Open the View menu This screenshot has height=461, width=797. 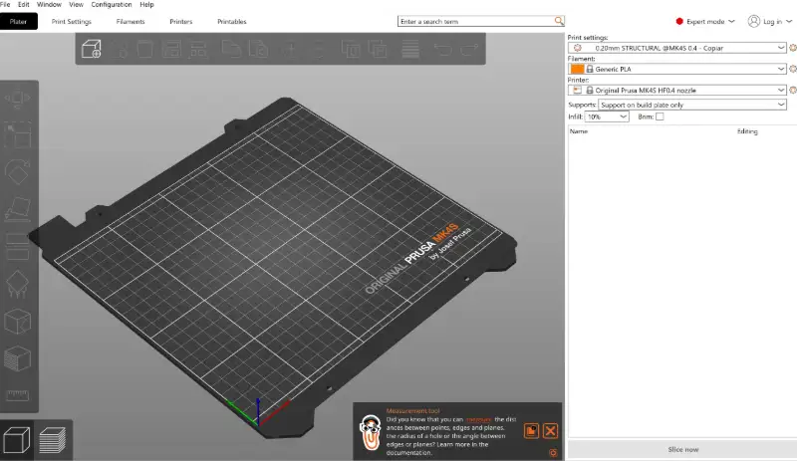(x=76, y=5)
